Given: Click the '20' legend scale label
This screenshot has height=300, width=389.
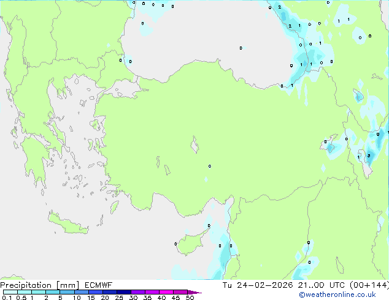Looking at the screenshot, I should (105, 298).
